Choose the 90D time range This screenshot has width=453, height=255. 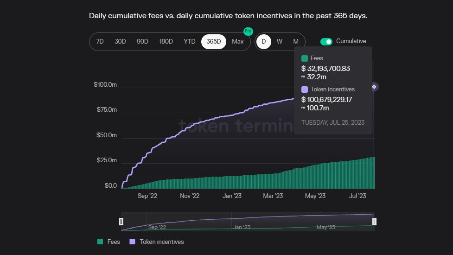pos(142,41)
